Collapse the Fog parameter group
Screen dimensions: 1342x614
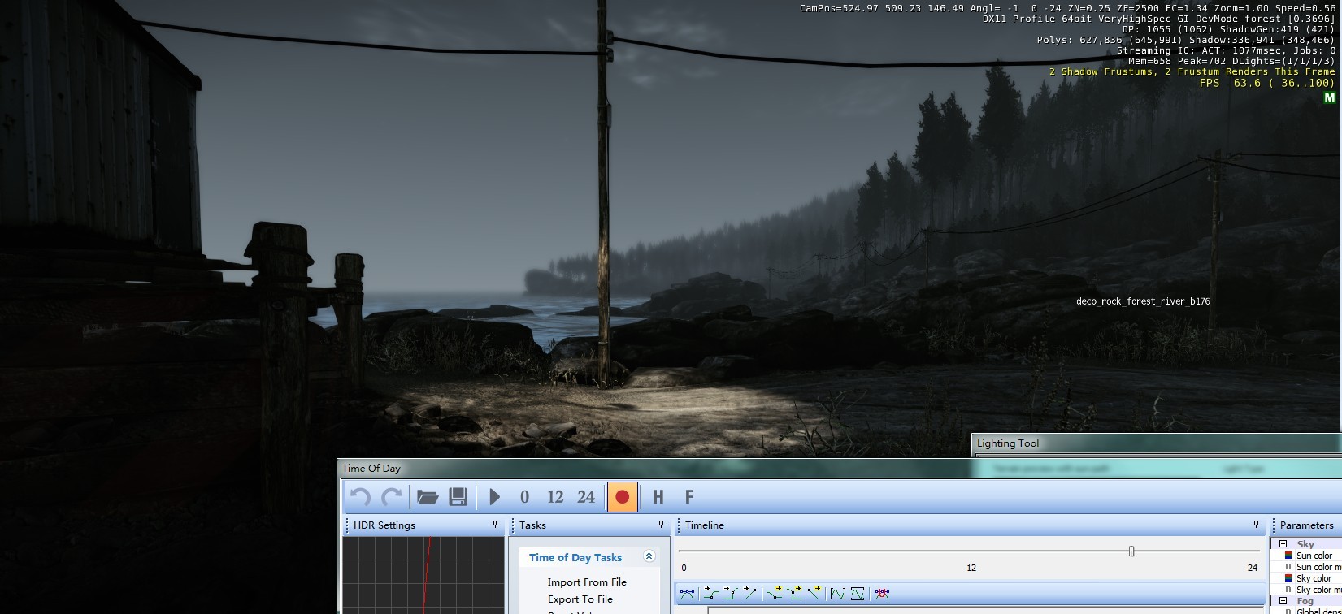pyautogui.click(x=1283, y=601)
